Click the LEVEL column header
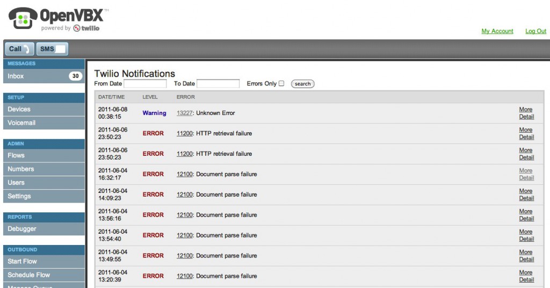Viewport: 550px width, 288px height. (x=150, y=97)
